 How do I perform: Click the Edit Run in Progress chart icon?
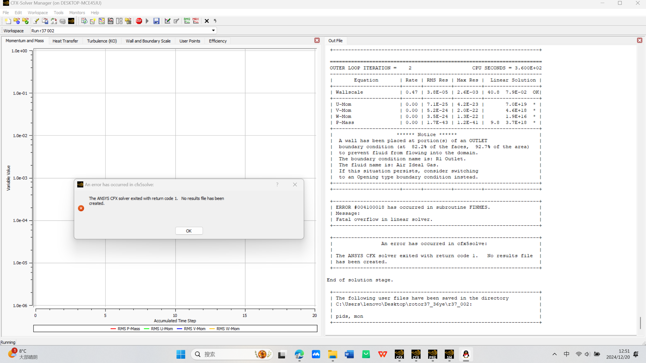[x=167, y=21]
